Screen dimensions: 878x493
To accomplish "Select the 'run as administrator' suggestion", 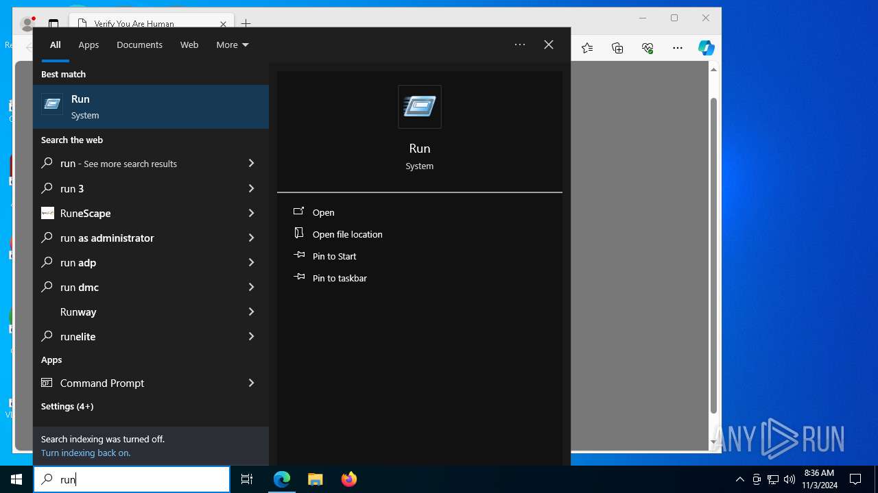I will (x=151, y=238).
